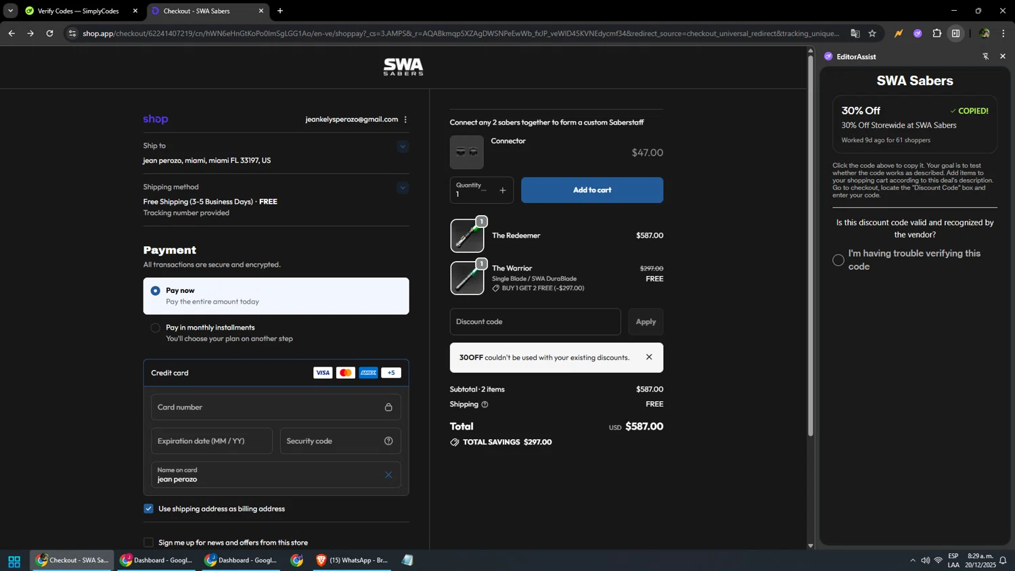The height and width of the screenshot is (571, 1015).
Task: Click the Expiration date field
Action: pos(212,441)
